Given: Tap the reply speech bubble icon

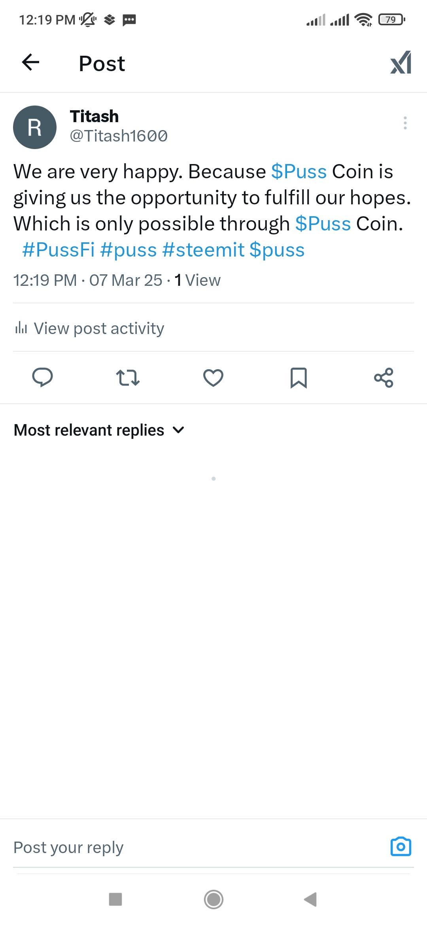Looking at the screenshot, I should (x=42, y=378).
